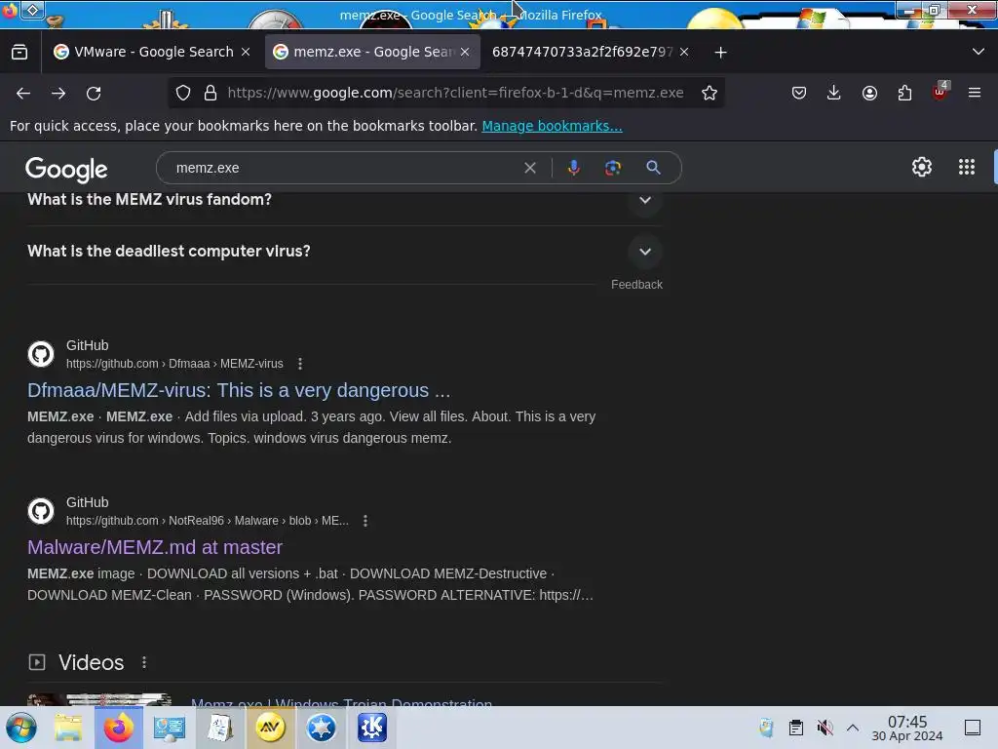Open the blue K taskbar application
This screenshot has height=749, width=998.
click(x=371, y=728)
